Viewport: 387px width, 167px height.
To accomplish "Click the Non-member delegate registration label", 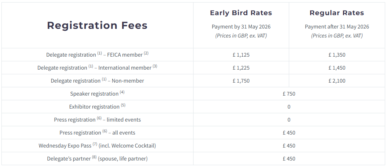I will 97,81.
